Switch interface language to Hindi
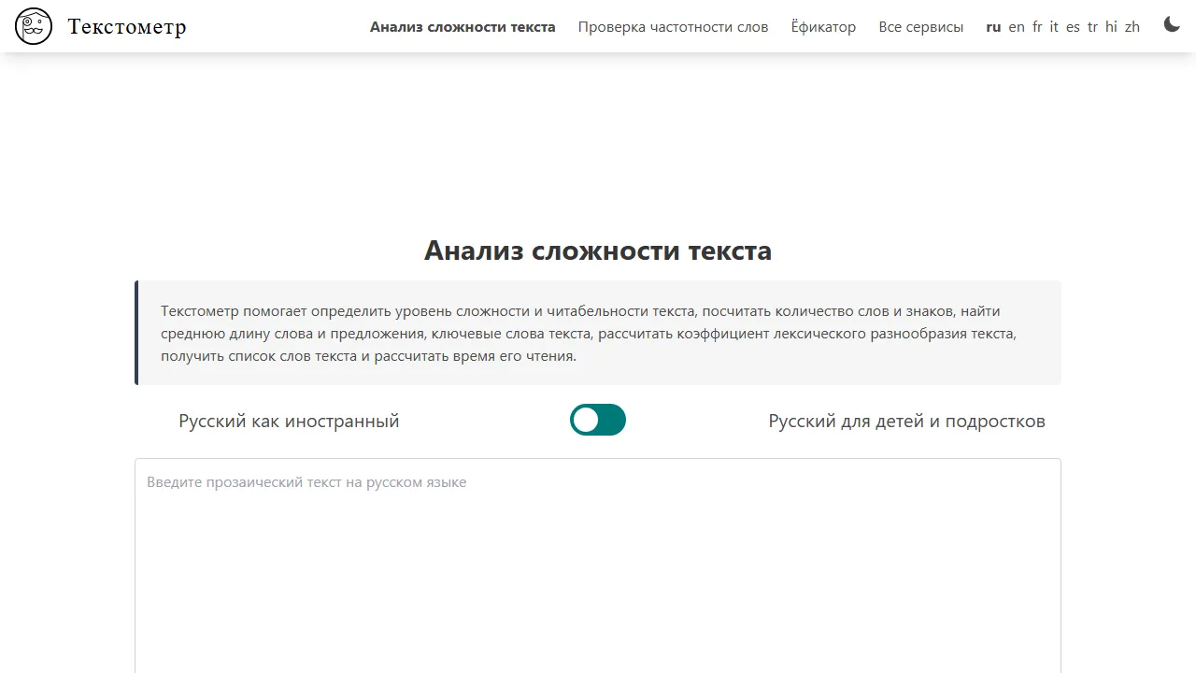1196x673 pixels. click(1112, 27)
